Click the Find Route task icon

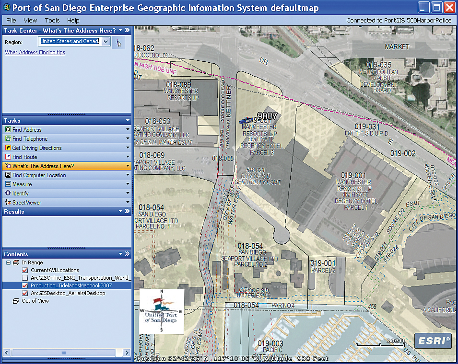click(8, 157)
